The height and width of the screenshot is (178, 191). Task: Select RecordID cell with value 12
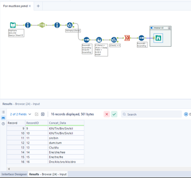pyautogui.click(x=37, y=143)
